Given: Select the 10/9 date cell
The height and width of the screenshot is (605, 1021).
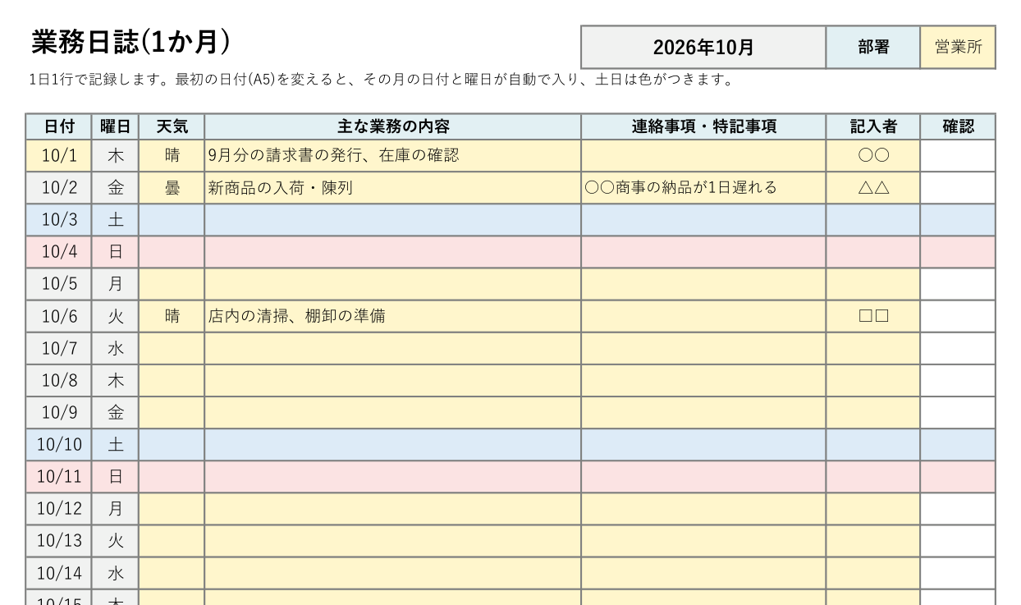Looking at the screenshot, I should click(x=58, y=412).
